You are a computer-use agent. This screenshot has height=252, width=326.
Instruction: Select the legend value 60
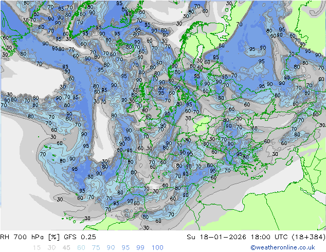coord(81,247)
